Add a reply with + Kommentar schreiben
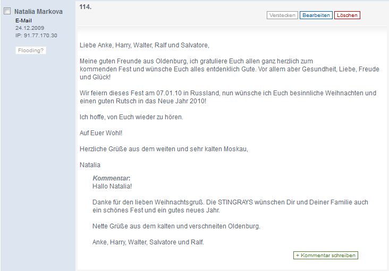This screenshot has width=389, height=271. click(326, 256)
